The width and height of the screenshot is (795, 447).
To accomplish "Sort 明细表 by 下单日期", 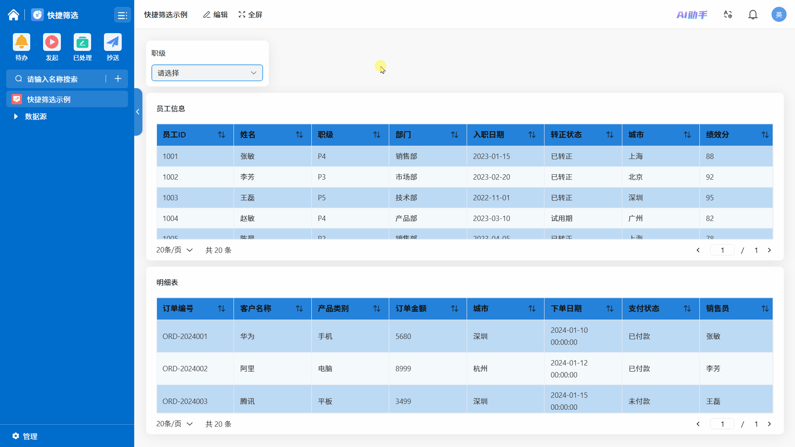I will [610, 309].
